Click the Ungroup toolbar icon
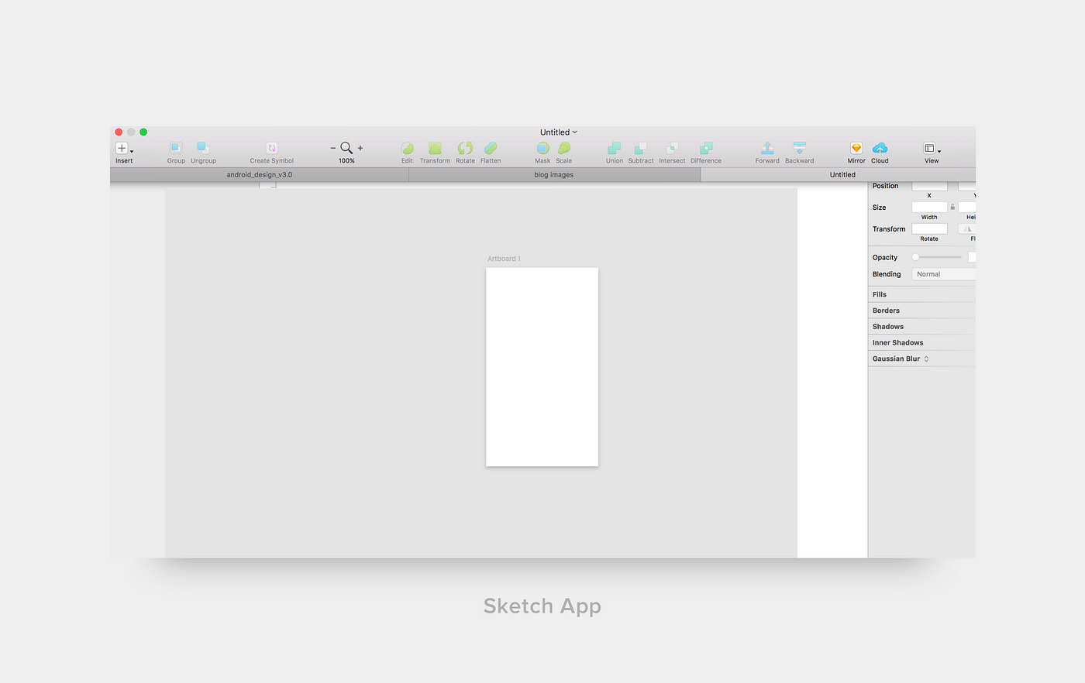This screenshot has width=1085, height=683. pos(203,148)
